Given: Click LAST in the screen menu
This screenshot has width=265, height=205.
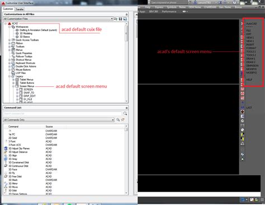Looking at the screenshot, I should [x=249, y=108].
